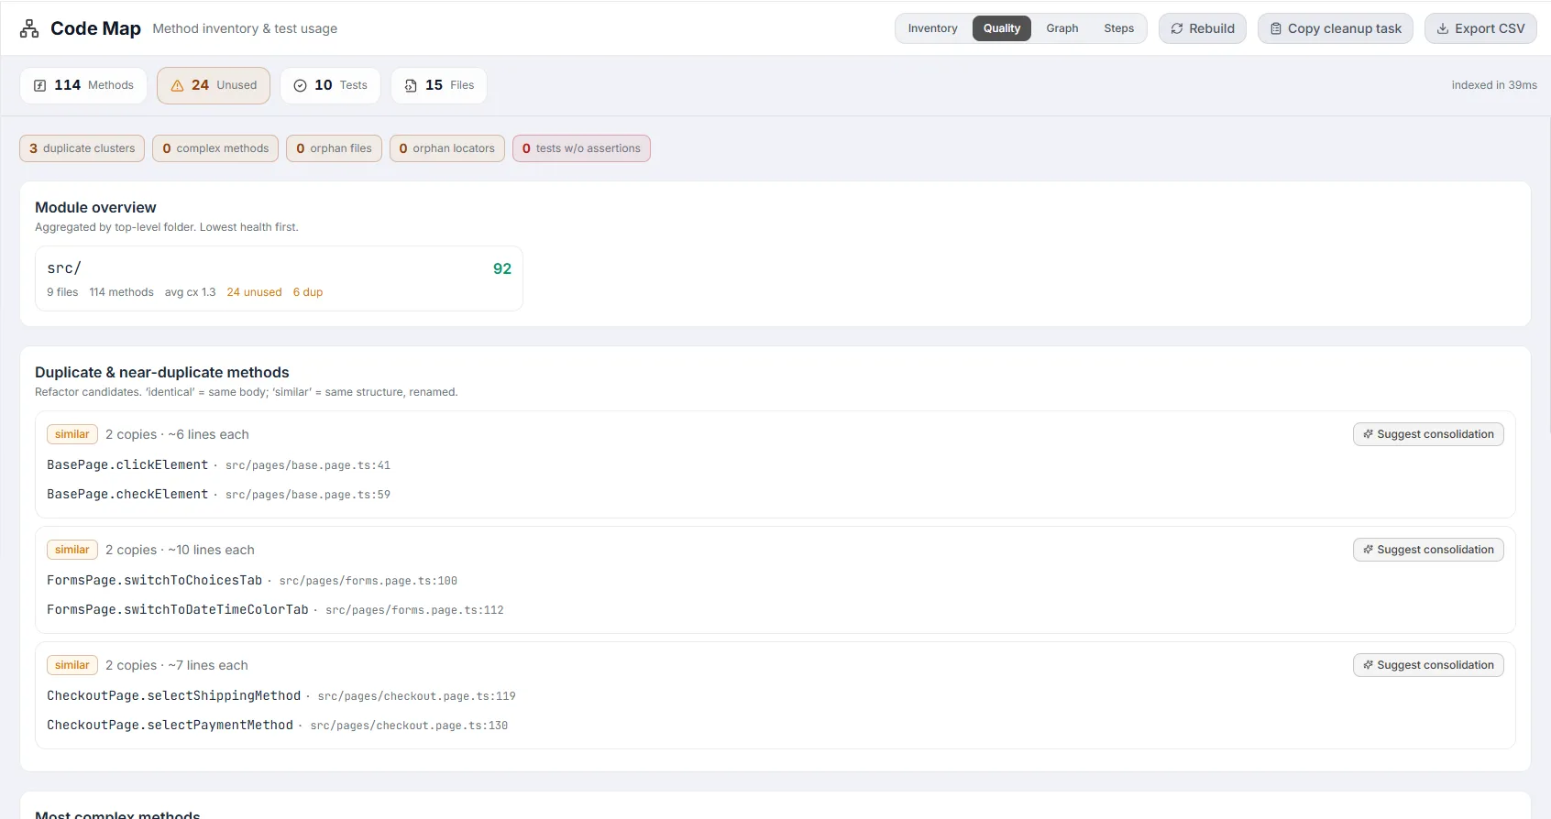Screen dimensions: 1551x819
Task: Open BasePage.checkElement method entry
Action: [x=127, y=495]
